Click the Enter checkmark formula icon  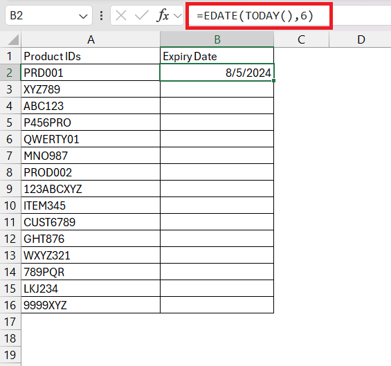click(x=141, y=16)
